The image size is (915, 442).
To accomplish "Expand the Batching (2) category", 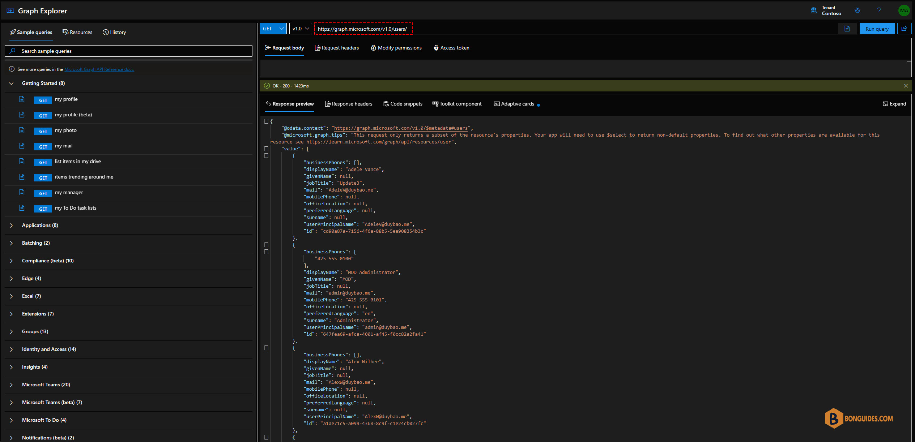I will 11,243.
